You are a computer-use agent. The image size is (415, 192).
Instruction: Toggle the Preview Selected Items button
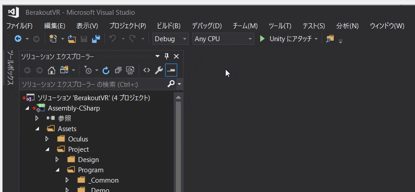click(x=171, y=70)
